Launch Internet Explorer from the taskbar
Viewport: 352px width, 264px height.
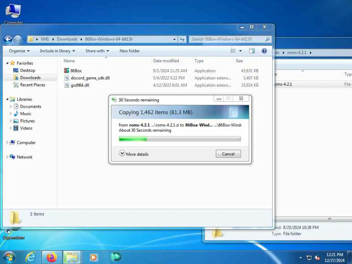30,257
